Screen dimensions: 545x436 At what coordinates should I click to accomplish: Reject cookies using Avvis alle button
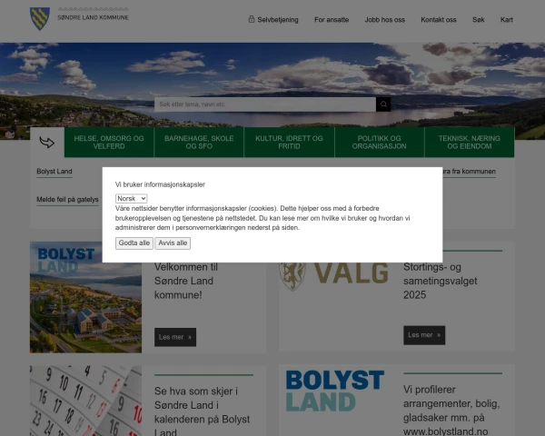coord(173,243)
